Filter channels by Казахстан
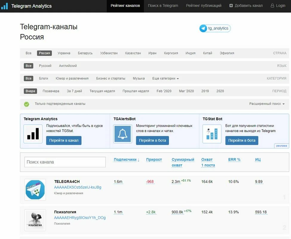291x239 pixels. [133, 53]
